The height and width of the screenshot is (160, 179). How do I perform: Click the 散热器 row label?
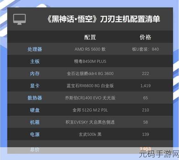35,98
